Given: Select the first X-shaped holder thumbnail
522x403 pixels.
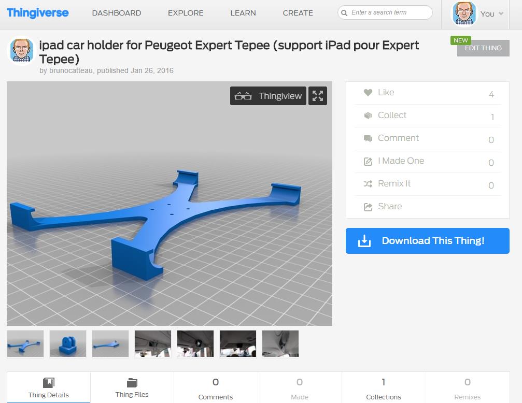Looking at the screenshot, I should tap(25, 343).
